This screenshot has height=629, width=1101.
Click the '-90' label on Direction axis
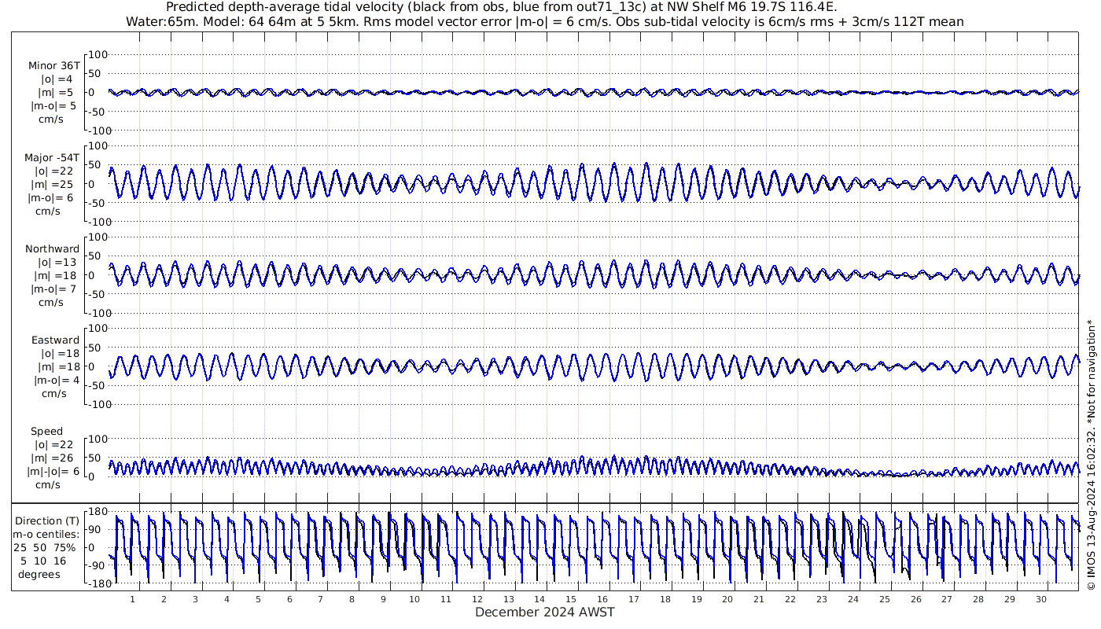(98, 565)
